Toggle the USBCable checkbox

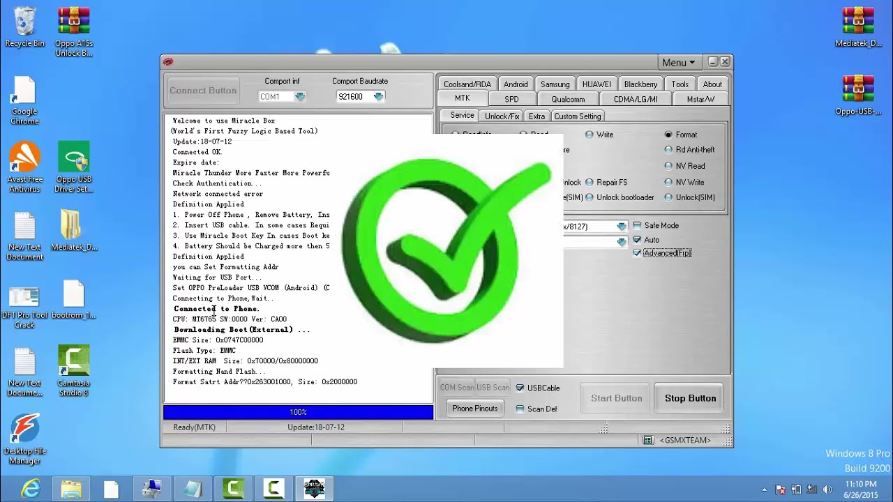pos(520,388)
